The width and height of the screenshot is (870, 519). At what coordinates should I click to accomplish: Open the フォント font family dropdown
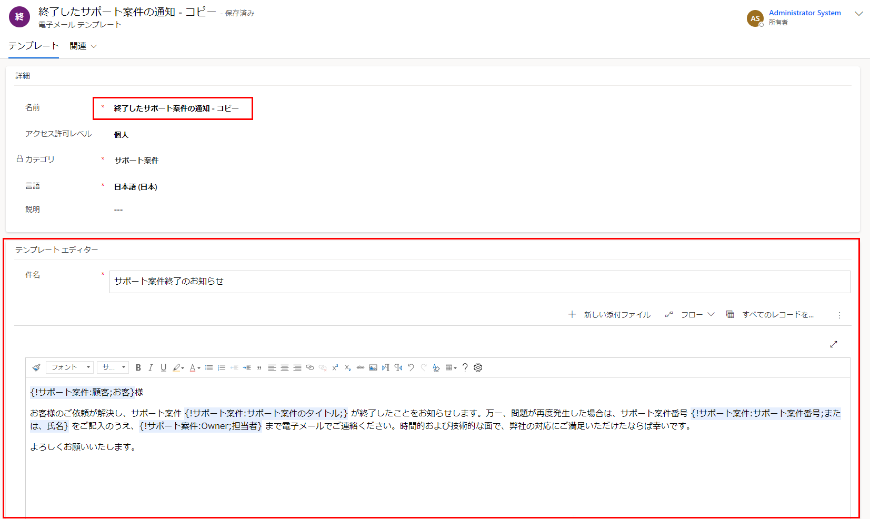point(69,367)
